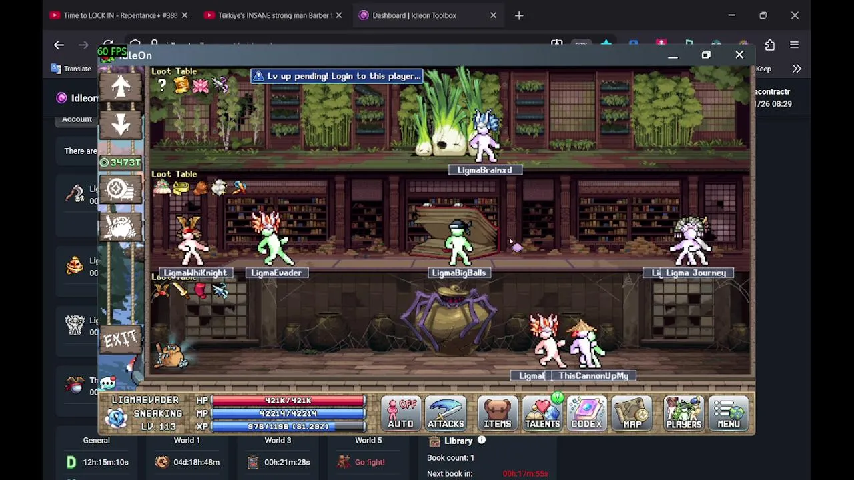Open the PLAYERS selection
Image resolution: width=854 pixels, height=480 pixels.
[683, 413]
